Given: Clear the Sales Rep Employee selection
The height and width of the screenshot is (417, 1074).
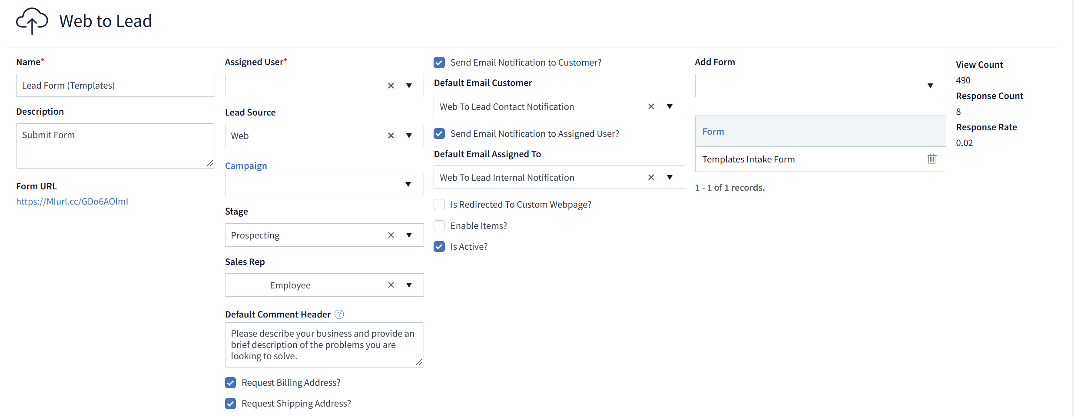Looking at the screenshot, I should click(391, 285).
